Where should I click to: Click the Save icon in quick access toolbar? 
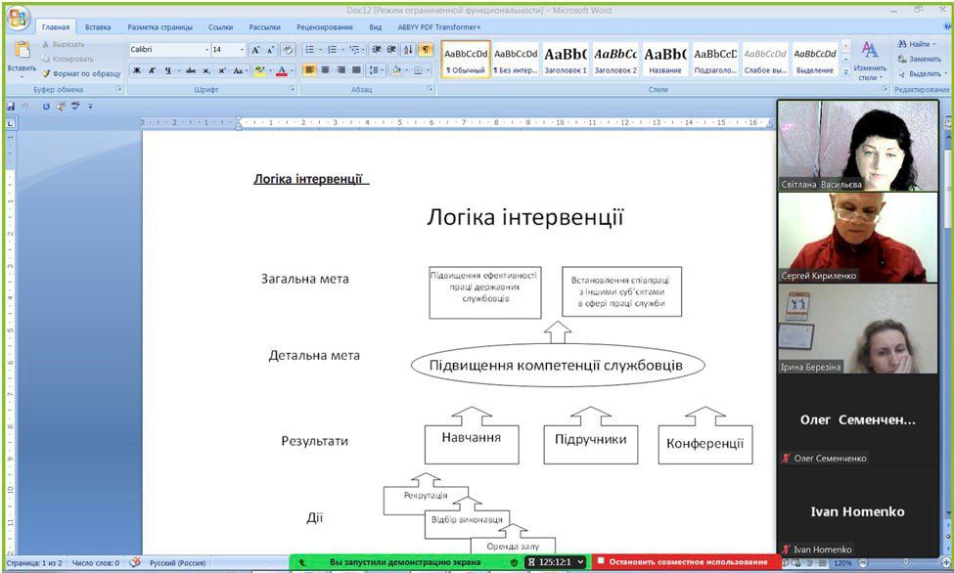[11, 106]
